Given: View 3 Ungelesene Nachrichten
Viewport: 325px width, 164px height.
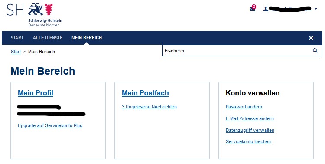Looking at the screenshot, I should coord(149,107).
